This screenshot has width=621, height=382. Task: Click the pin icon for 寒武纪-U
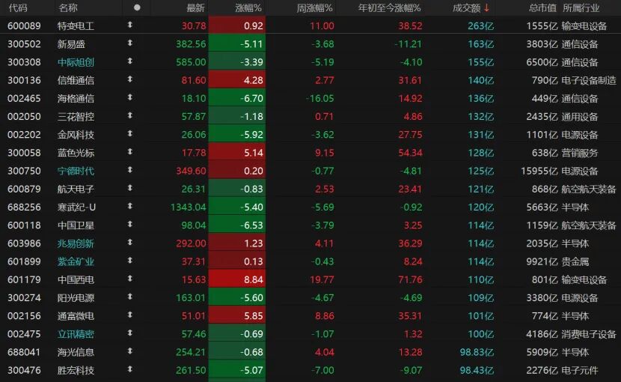129,206
